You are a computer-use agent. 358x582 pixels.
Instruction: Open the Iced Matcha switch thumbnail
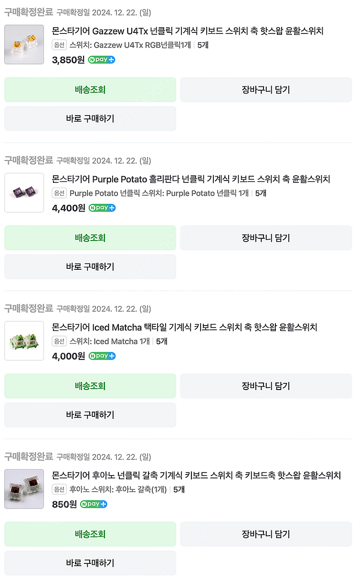(x=24, y=340)
